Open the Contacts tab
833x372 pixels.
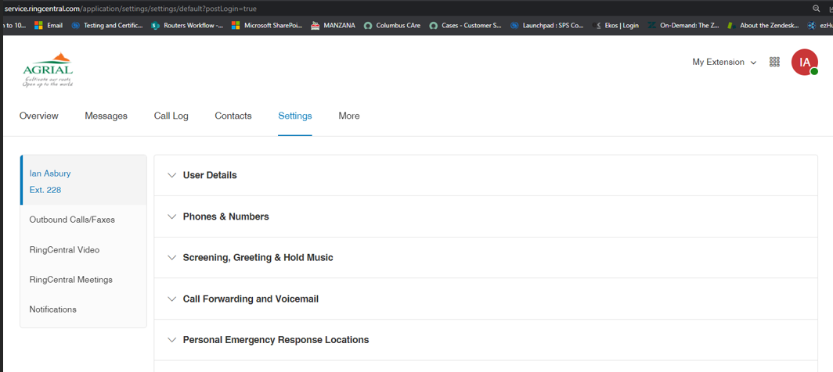pyautogui.click(x=233, y=116)
